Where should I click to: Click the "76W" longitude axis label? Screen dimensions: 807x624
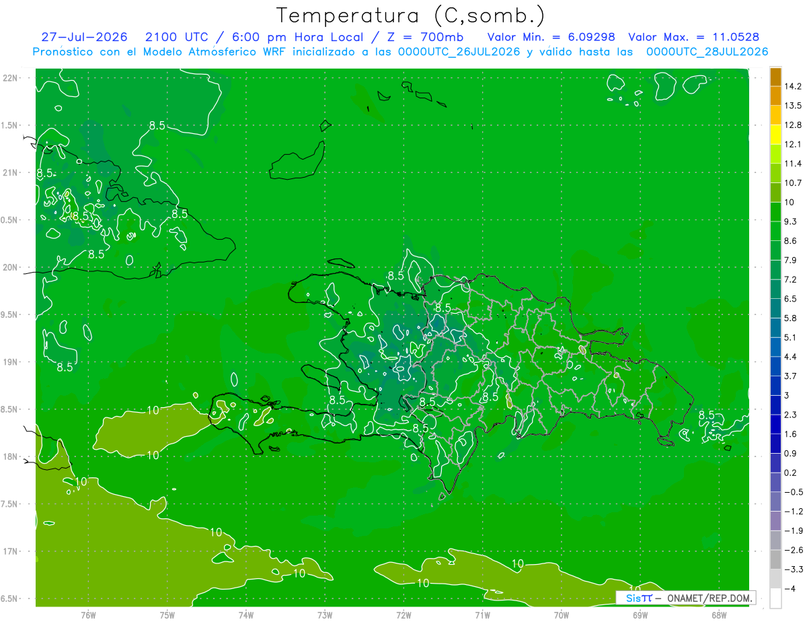pyautogui.click(x=88, y=615)
